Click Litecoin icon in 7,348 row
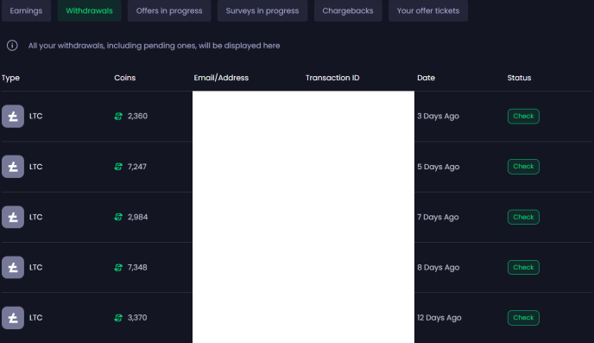594x343 pixels. [x=13, y=267]
